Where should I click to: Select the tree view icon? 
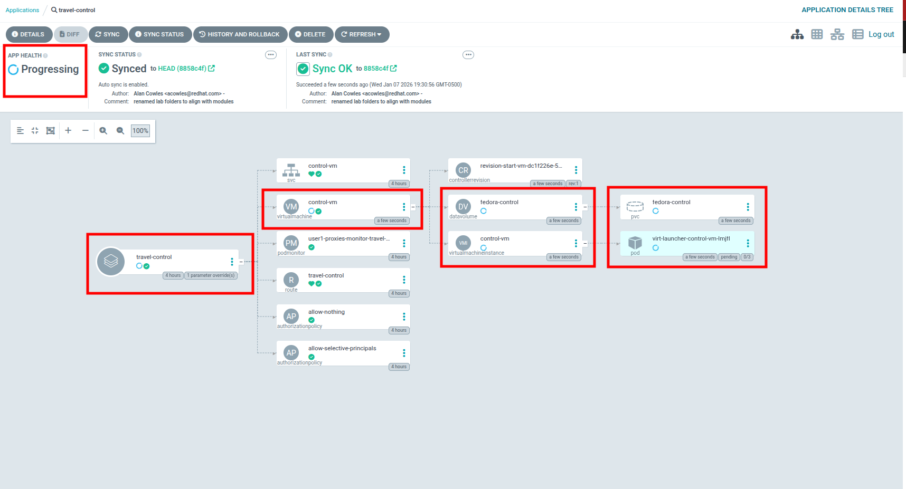click(x=797, y=34)
